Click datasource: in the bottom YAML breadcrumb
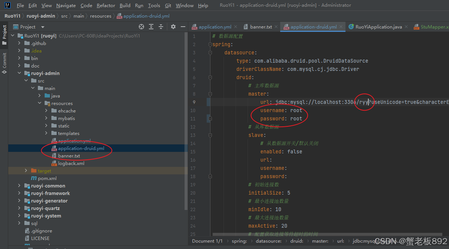This screenshot has height=249, width=449. click(x=269, y=241)
